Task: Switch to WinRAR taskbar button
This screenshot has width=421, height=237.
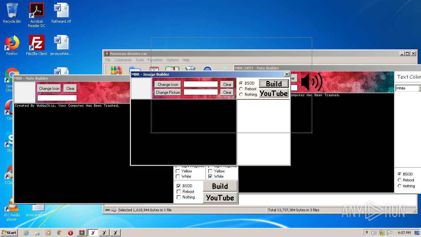Action: click(x=82, y=233)
